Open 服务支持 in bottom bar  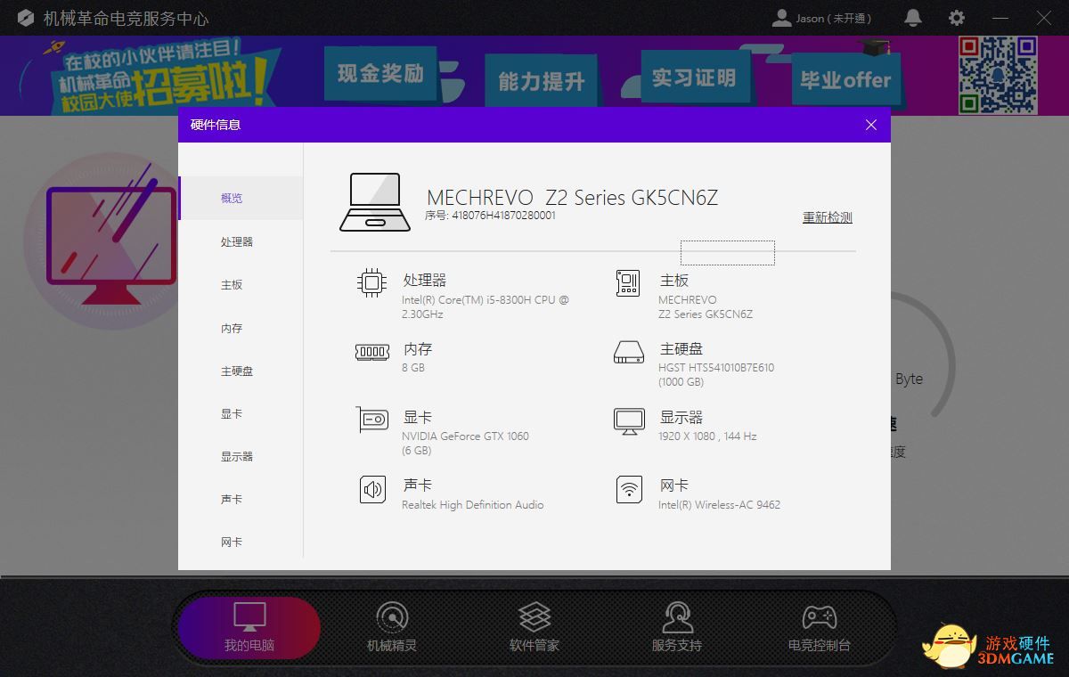pyautogui.click(x=677, y=628)
